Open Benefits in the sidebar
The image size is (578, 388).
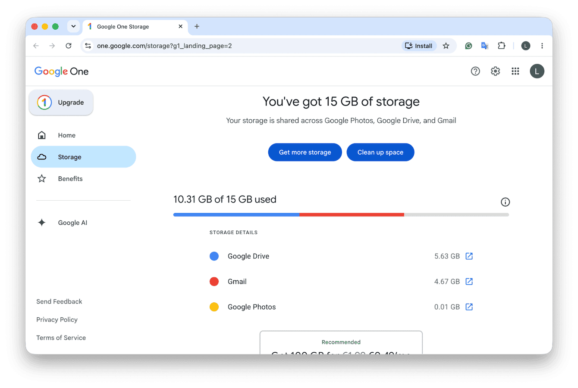pyautogui.click(x=83, y=179)
